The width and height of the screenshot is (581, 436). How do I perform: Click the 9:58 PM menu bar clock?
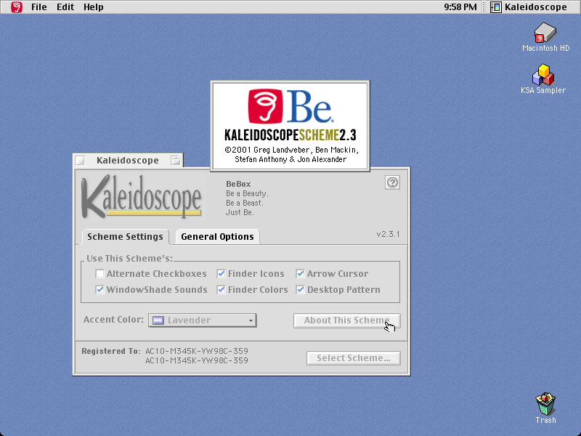coord(460,7)
